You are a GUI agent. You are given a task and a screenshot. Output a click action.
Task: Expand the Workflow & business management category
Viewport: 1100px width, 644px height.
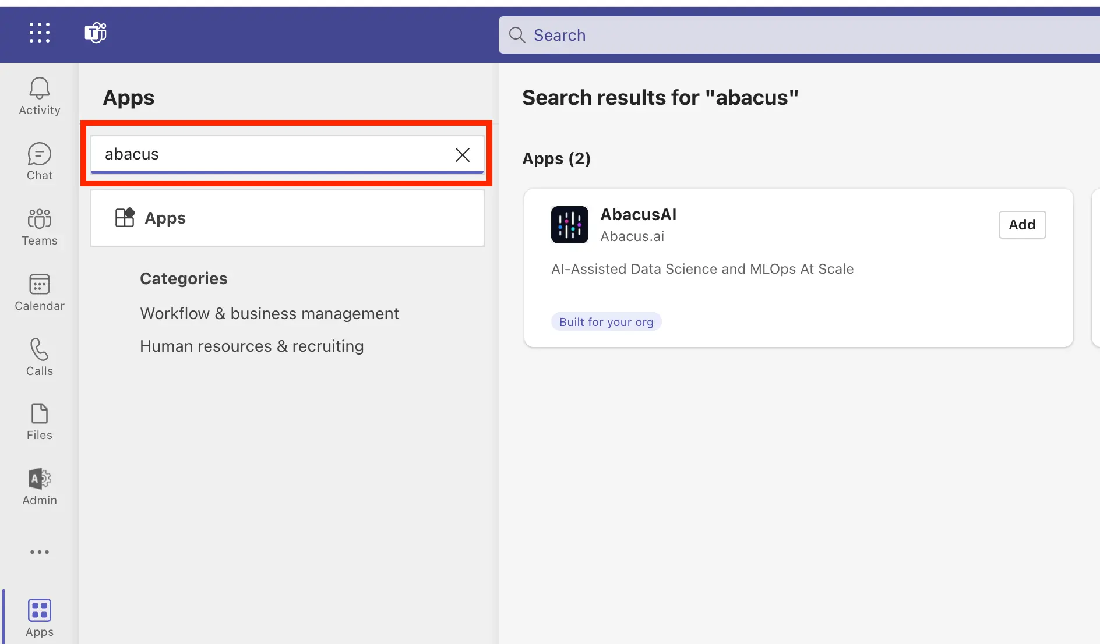[x=269, y=313]
